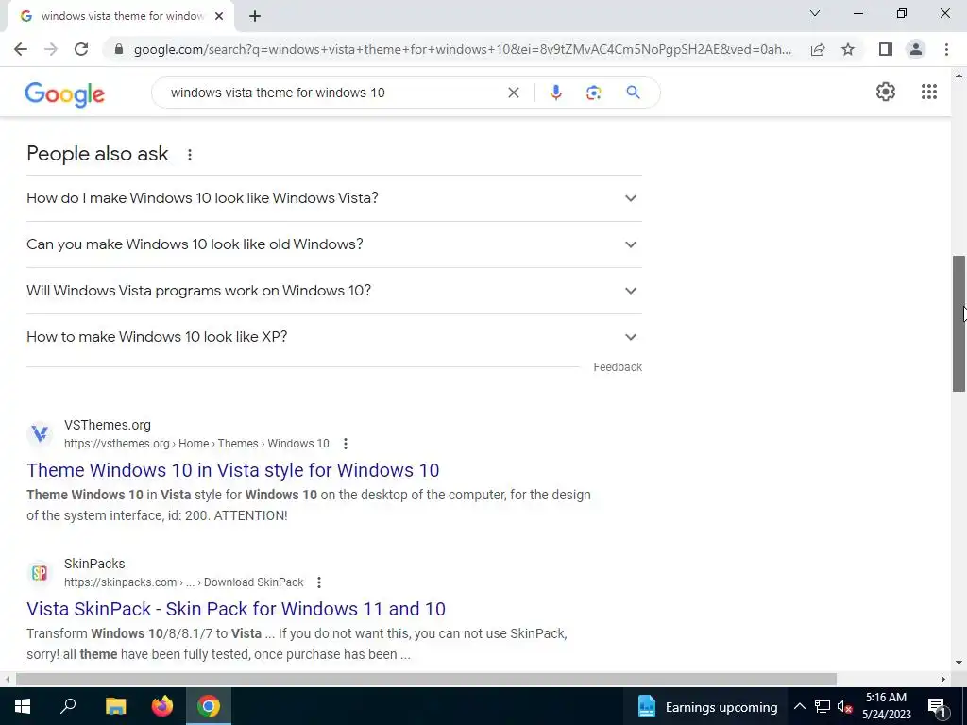Click the muted speaker volume icon

[844, 706]
